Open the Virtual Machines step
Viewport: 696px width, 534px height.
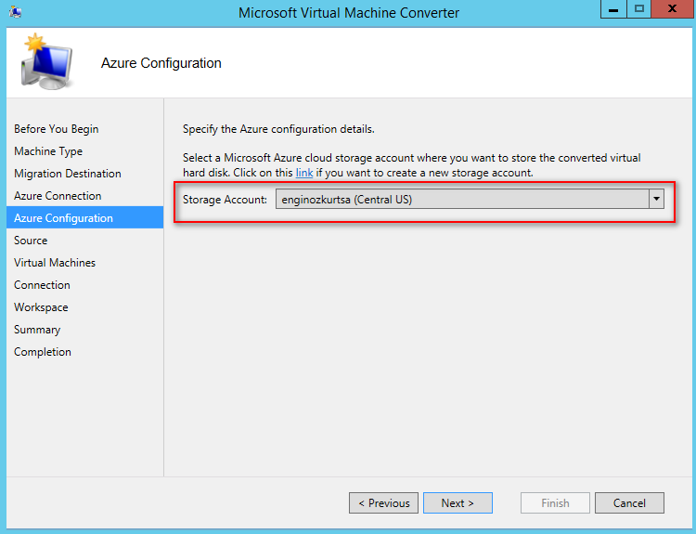55,263
